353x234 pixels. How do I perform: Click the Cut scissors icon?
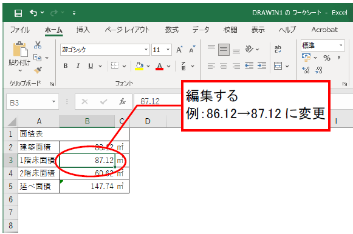tap(38, 45)
